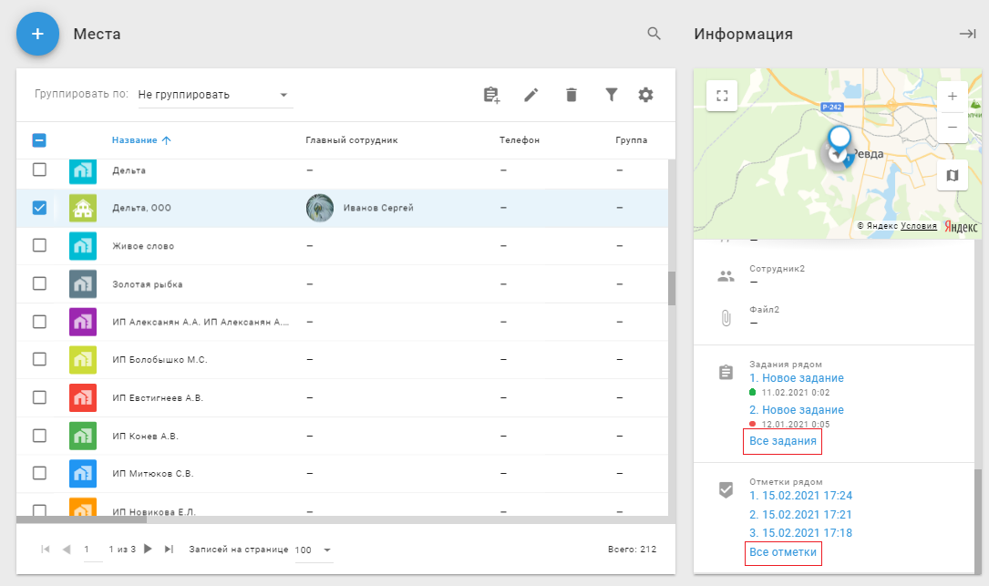Image resolution: width=989 pixels, height=586 pixels.
Task: Check the ИП Болобышко М.С. row checkbox
Action: (x=39, y=359)
